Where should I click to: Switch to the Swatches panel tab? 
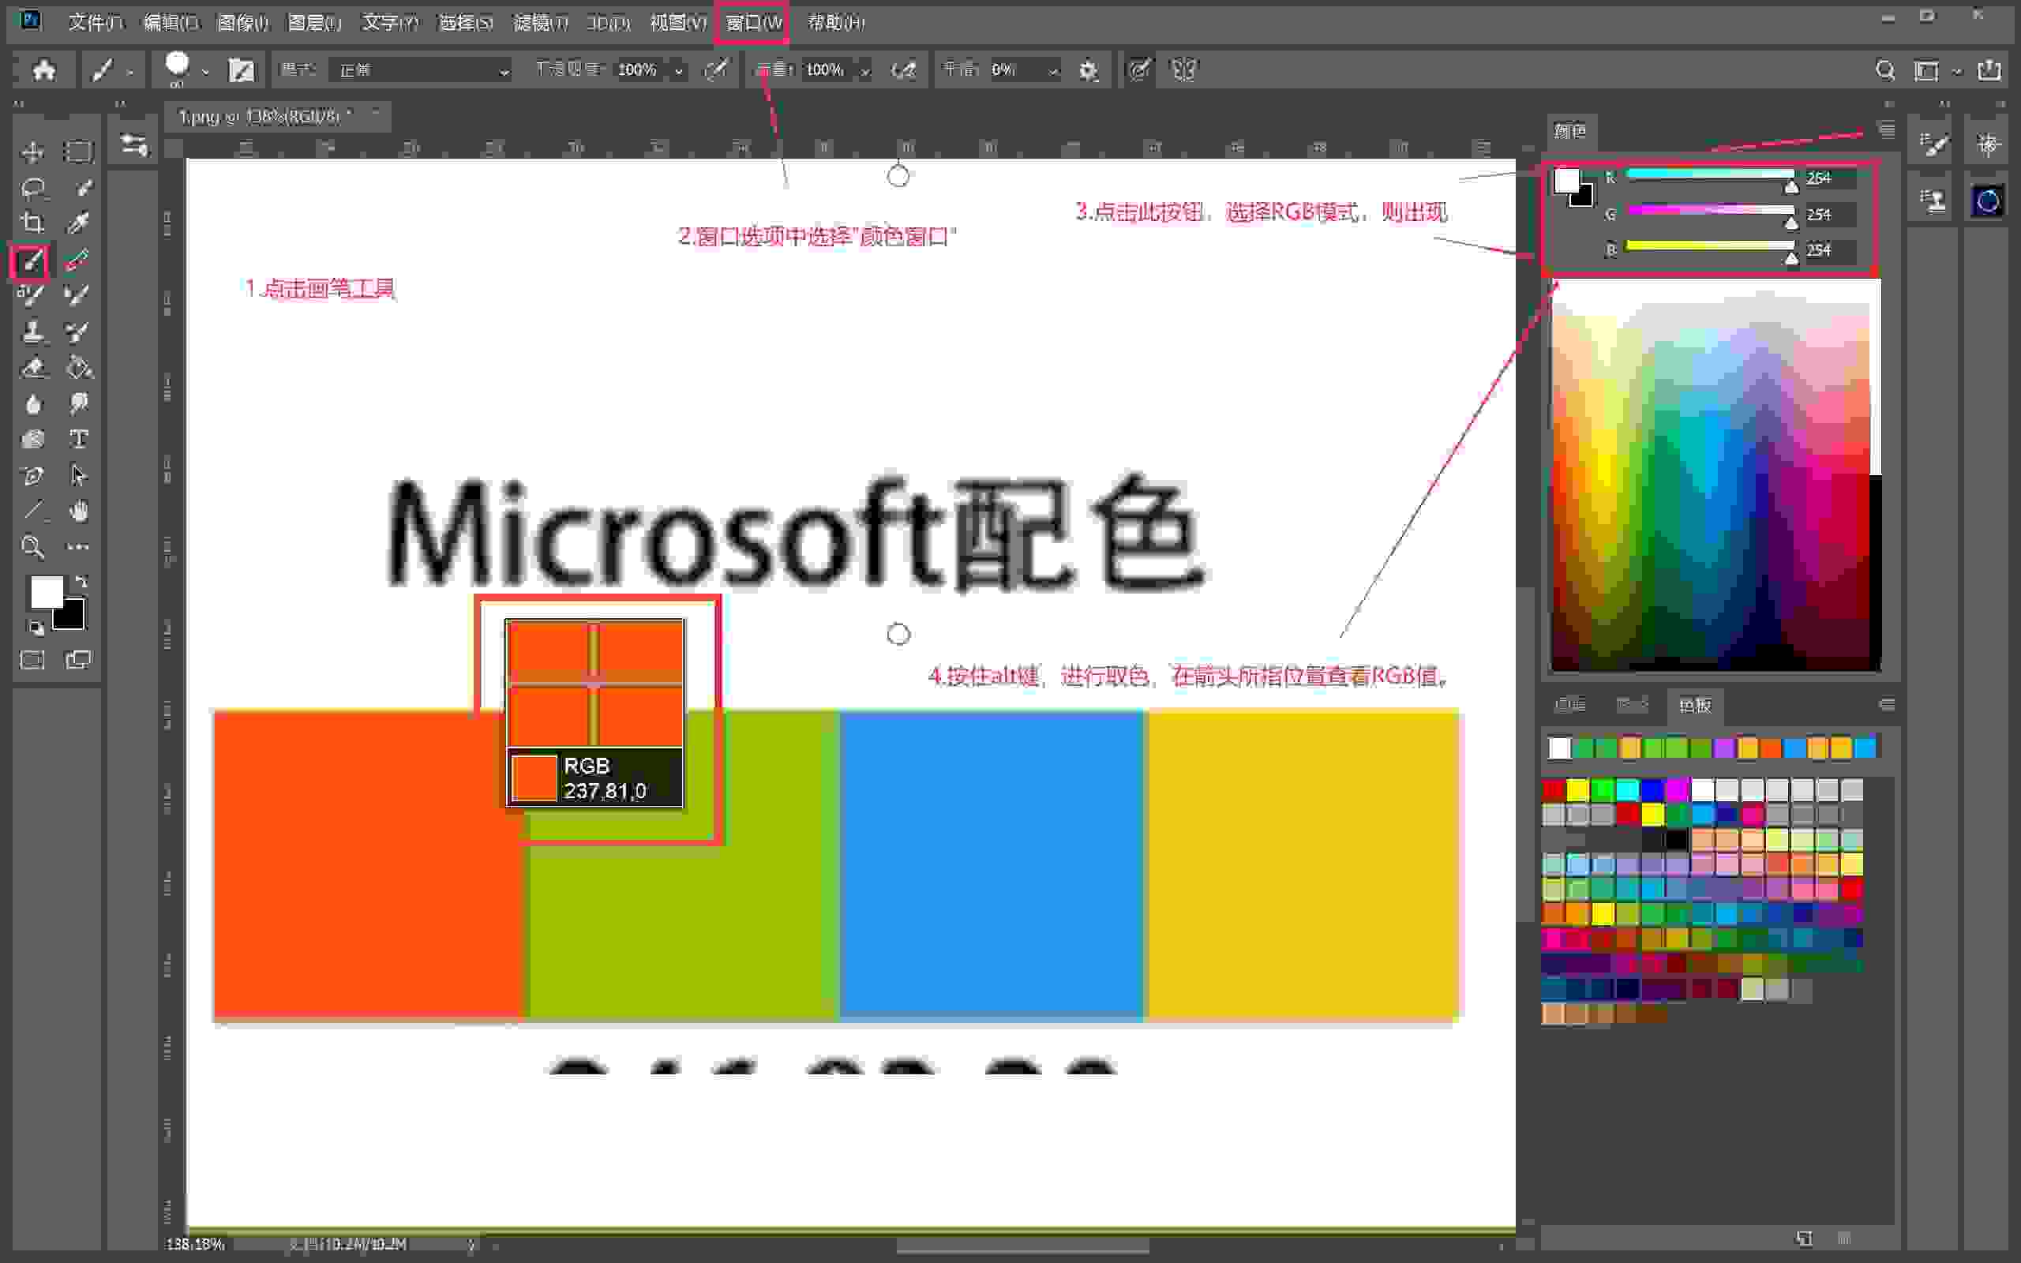pyautogui.click(x=1694, y=705)
